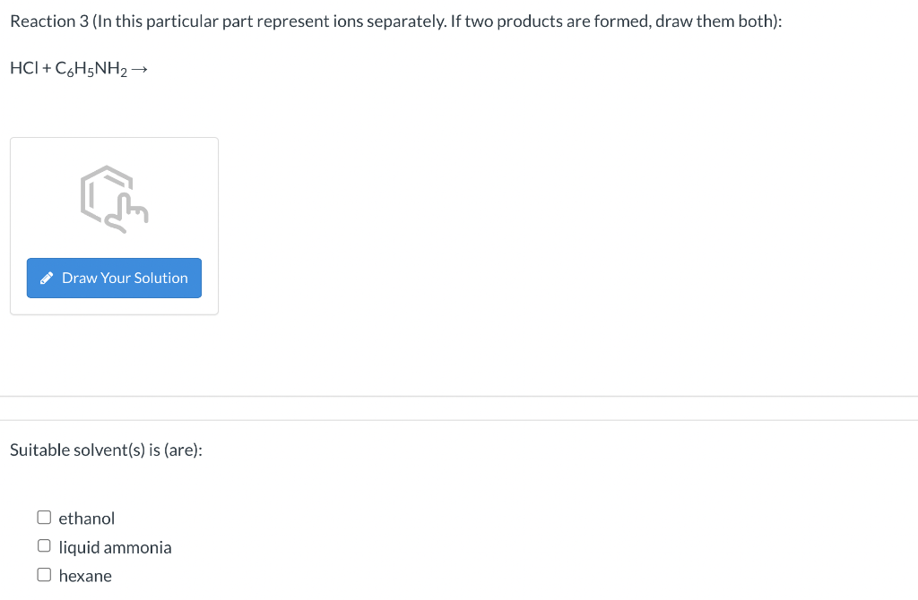Tick the liquid ammonia checkbox
The height and width of the screenshot is (600, 918).
tap(44, 546)
